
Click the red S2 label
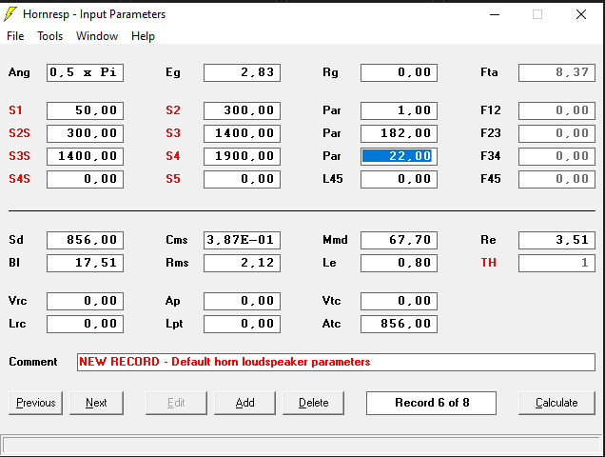click(x=173, y=110)
